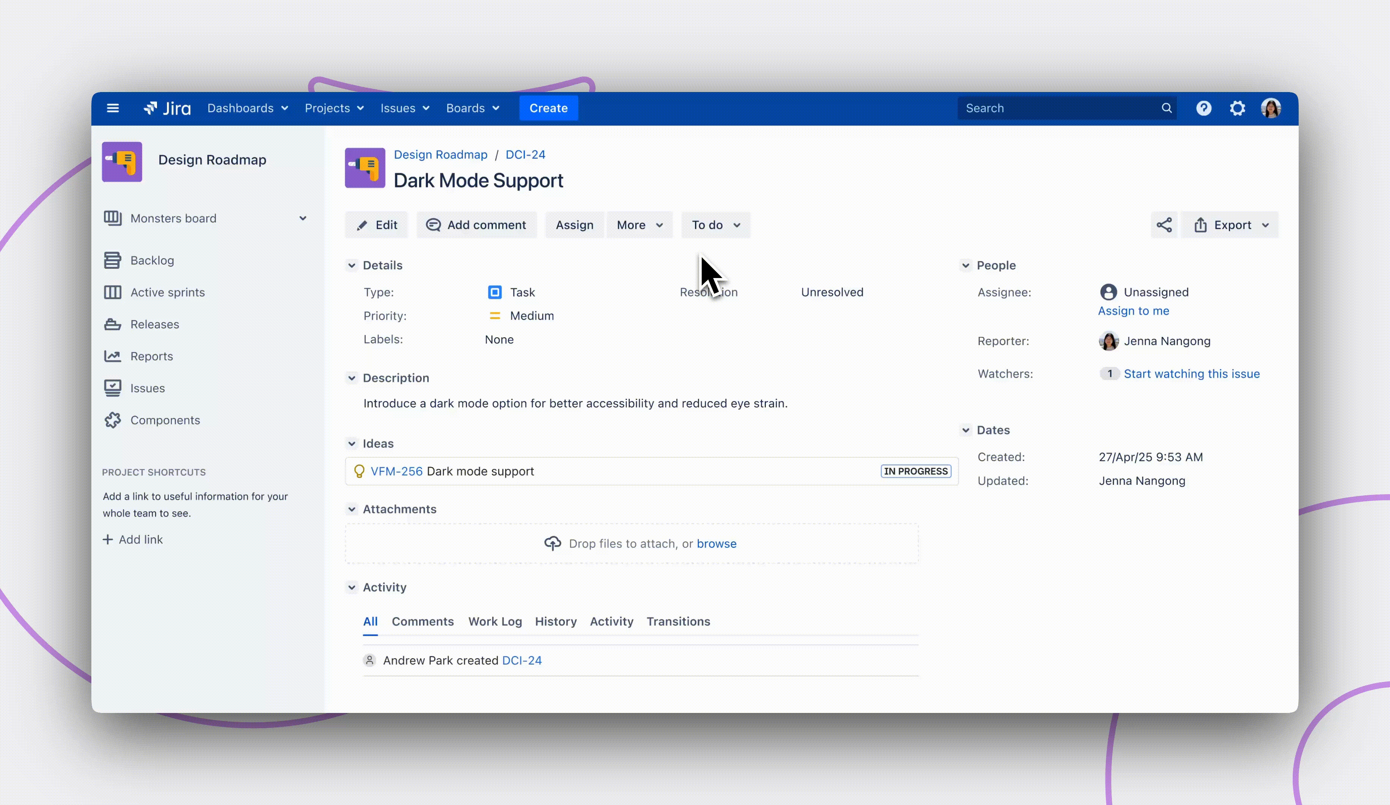The width and height of the screenshot is (1390, 805).
Task: Open the help icon in the top bar
Action: (x=1204, y=108)
